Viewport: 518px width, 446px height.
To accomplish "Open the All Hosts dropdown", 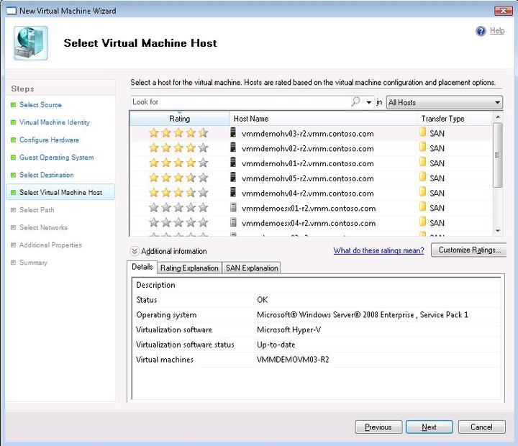I will [444, 103].
